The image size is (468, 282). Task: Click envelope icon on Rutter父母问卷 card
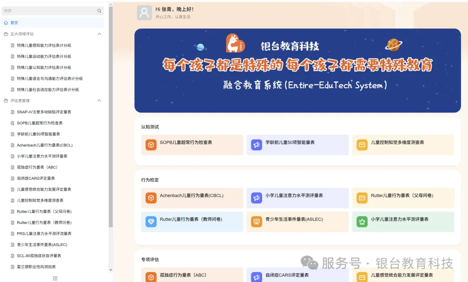[362, 198]
